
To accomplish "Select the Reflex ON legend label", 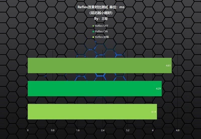I will pyautogui.click(x=101, y=31).
